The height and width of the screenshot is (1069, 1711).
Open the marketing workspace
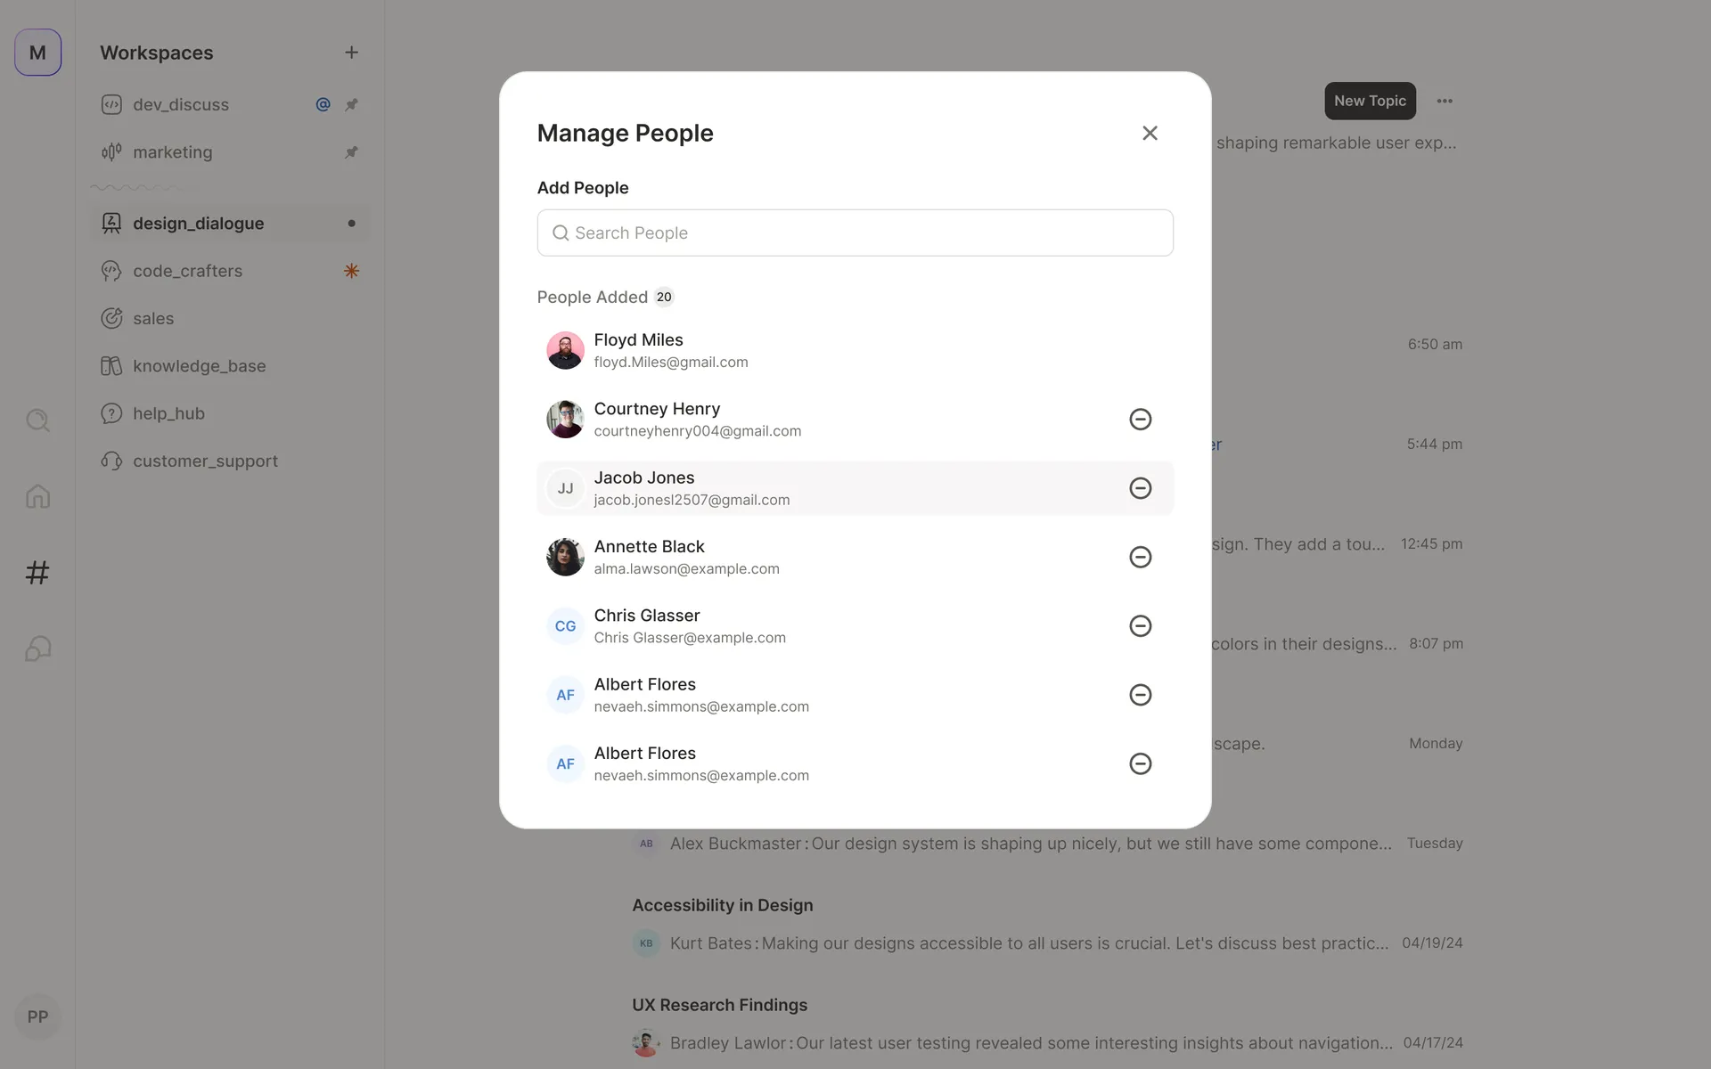tap(230, 152)
